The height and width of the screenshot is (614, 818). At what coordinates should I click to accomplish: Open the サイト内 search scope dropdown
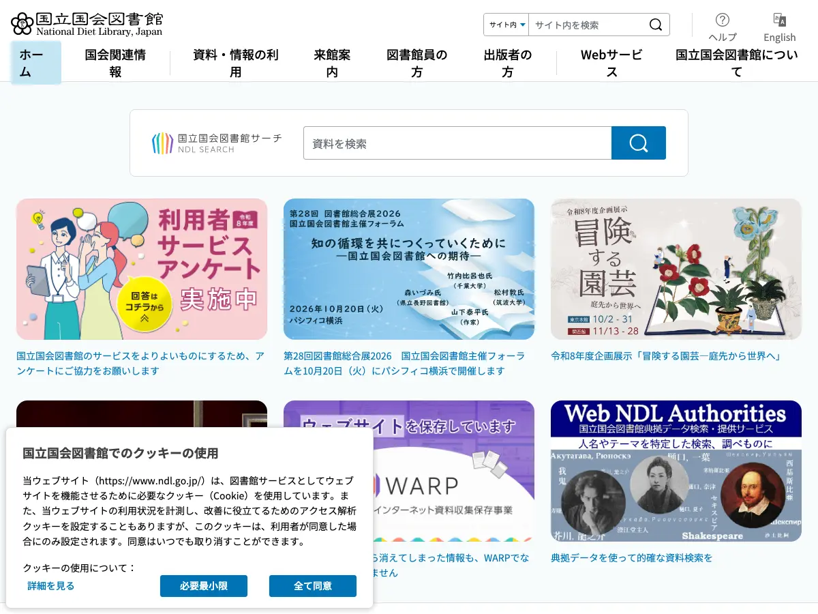coord(506,25)
